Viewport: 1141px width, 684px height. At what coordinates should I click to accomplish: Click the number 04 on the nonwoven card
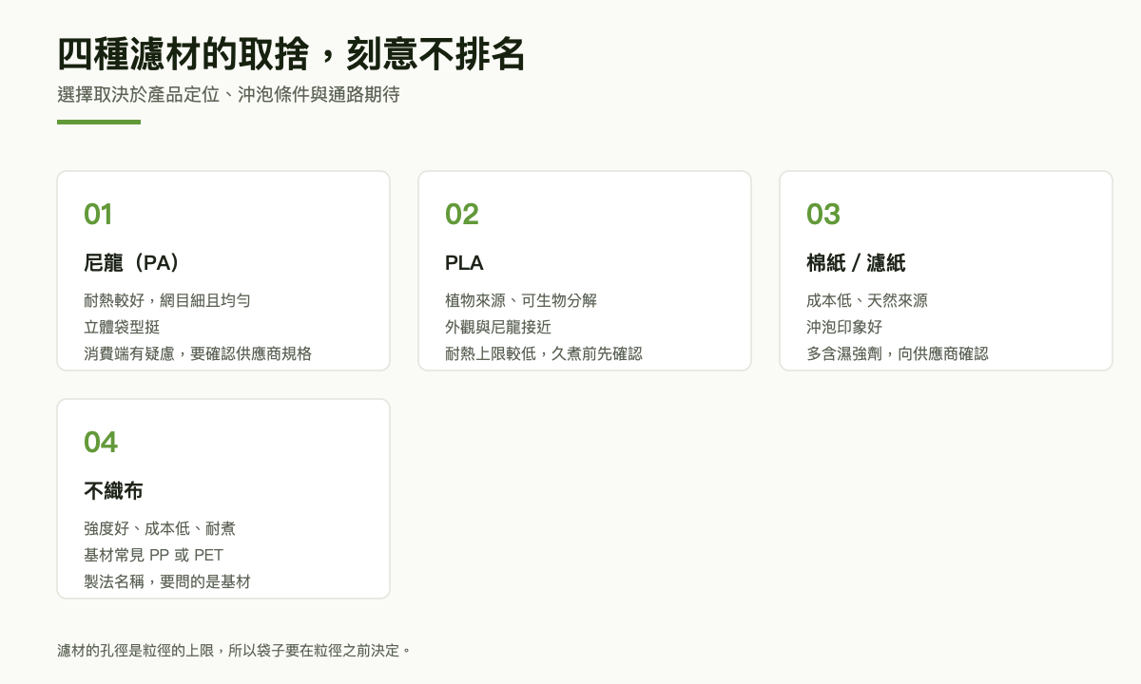[101, 443]
